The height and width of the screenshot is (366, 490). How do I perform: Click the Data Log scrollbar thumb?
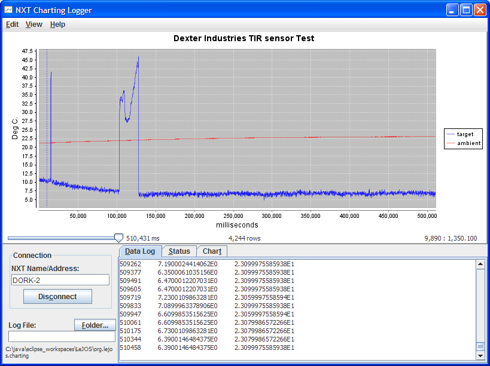point(480,346)
